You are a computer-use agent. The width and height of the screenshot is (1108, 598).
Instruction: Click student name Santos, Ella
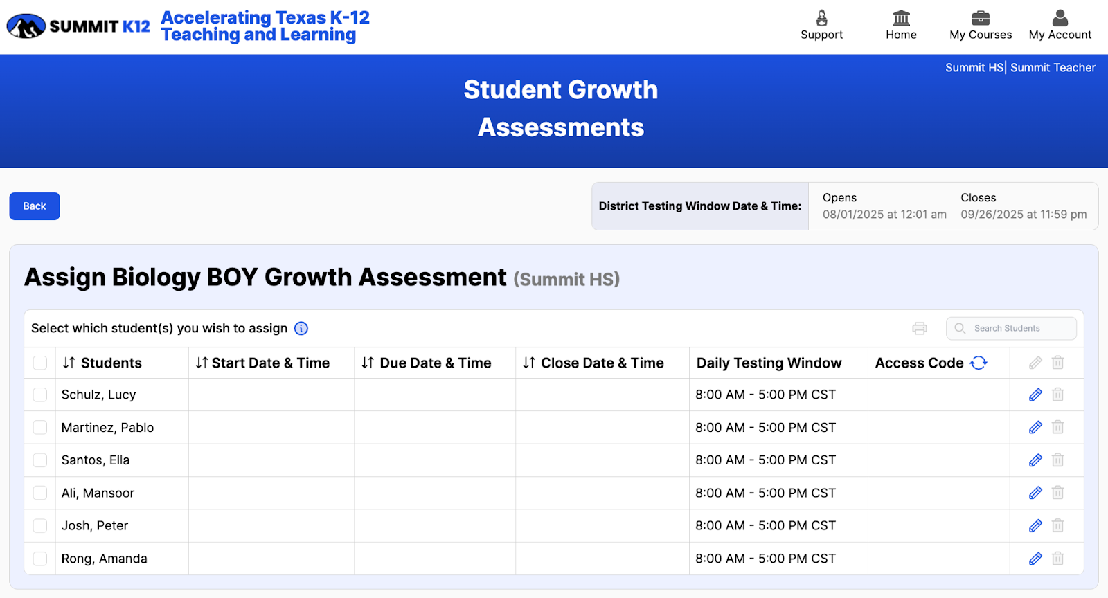[96, 460]
